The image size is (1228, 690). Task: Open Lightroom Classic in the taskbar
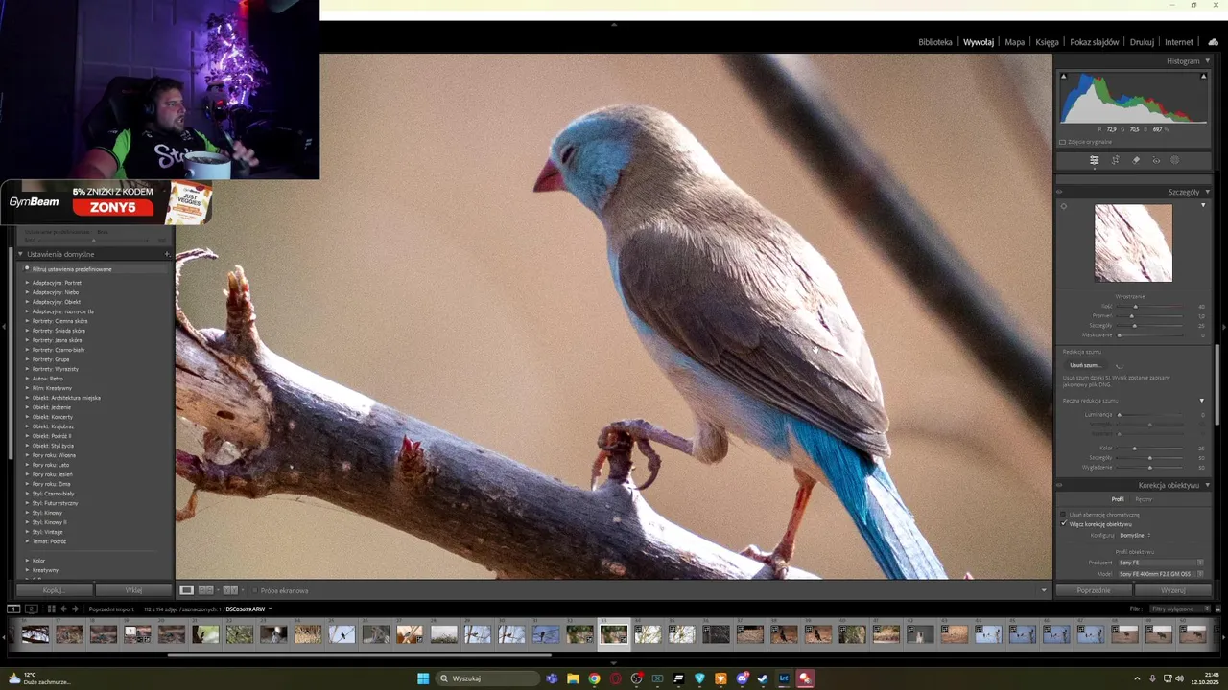(784, 678)
